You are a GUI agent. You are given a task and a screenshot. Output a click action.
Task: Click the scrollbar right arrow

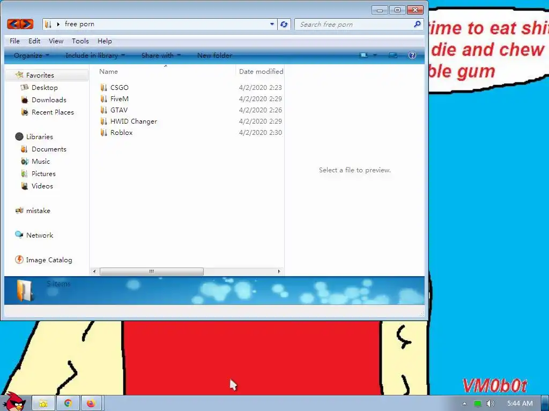(x=279, y=271)
